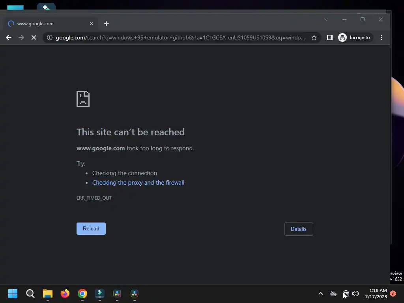Screen dimensions: 404x303
Task: Open the second DaVinci Resolve taskbar icon
Action: pos(135,294)
